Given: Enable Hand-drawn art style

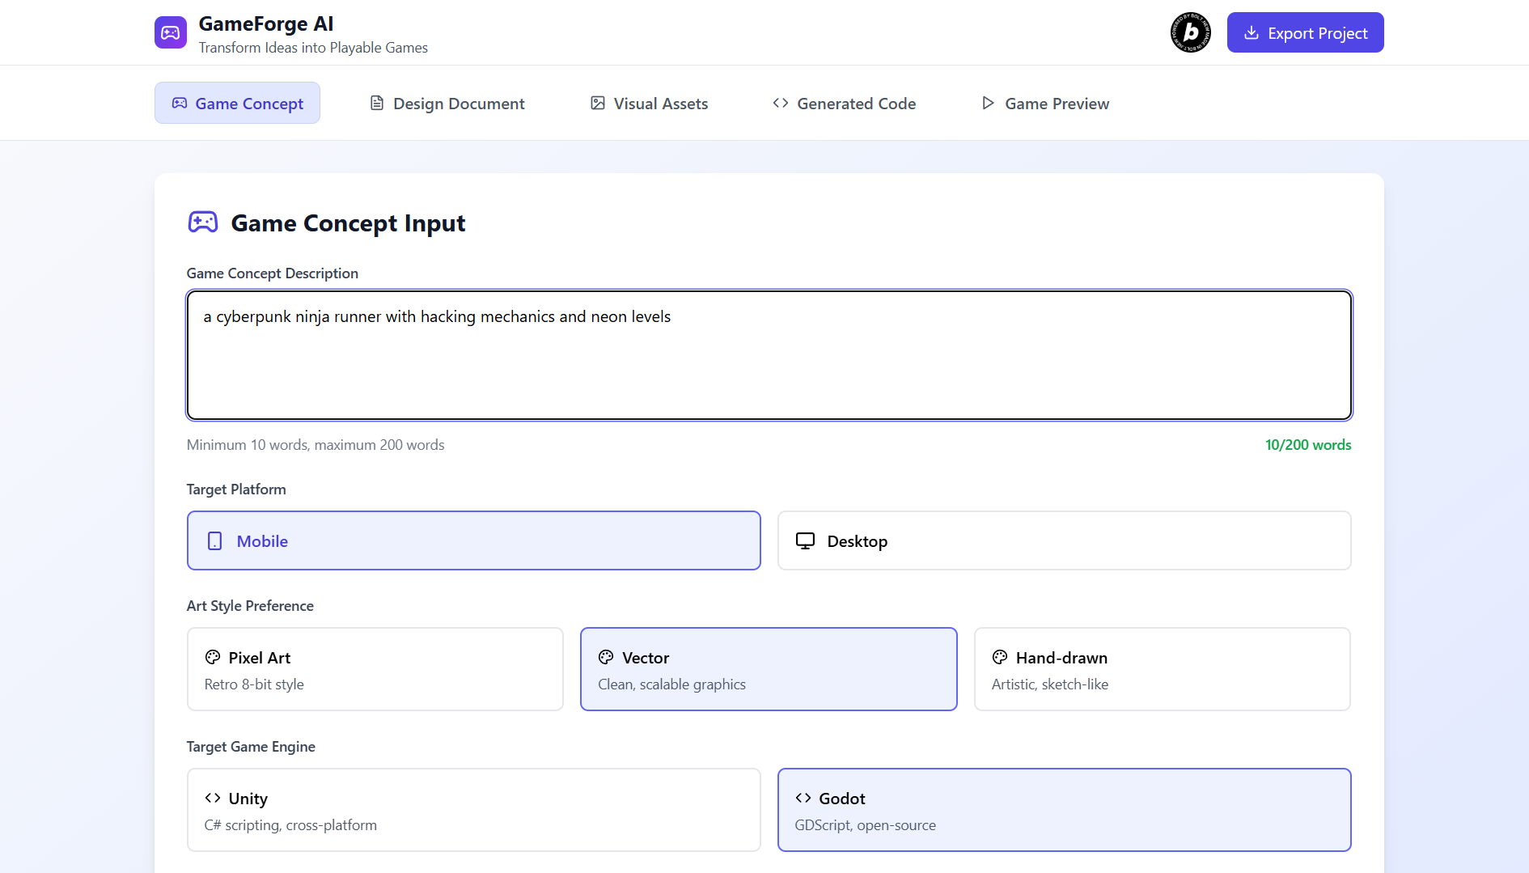Looking at the screenshot, I should (1162, 669).
